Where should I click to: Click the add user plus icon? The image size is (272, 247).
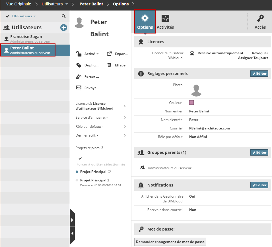click(x=64, y=28)
